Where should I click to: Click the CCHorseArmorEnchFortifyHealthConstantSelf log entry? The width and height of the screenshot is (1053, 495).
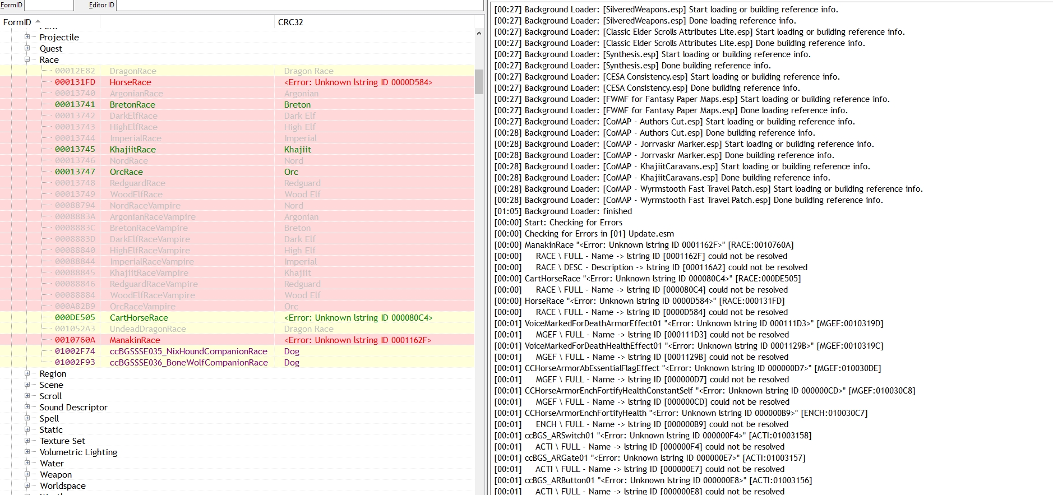click(x=704, y=391)
